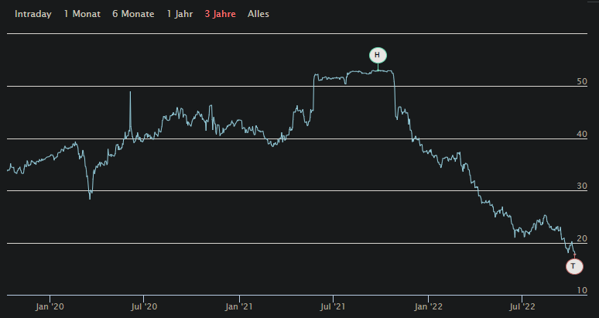Select the highlighted 3 Jahre range
Screen dimensions: 599x318
point(220,14)
